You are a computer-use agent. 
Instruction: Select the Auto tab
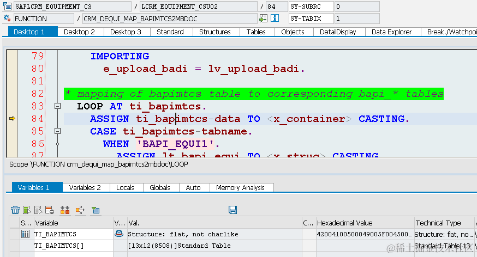point(194,187)
